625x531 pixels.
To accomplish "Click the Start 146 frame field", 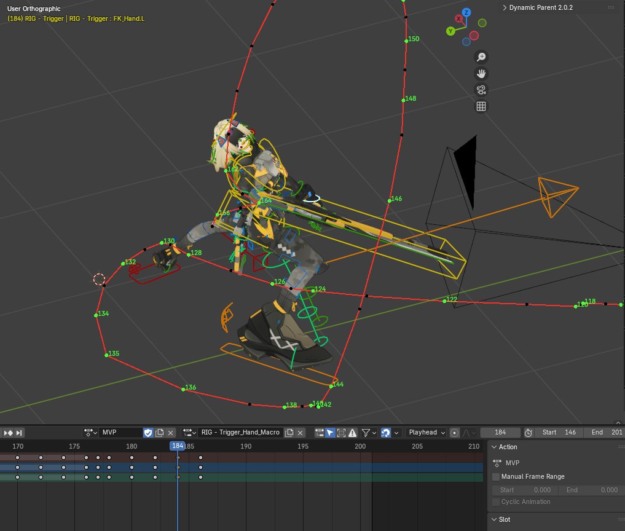I will point(559,433).
